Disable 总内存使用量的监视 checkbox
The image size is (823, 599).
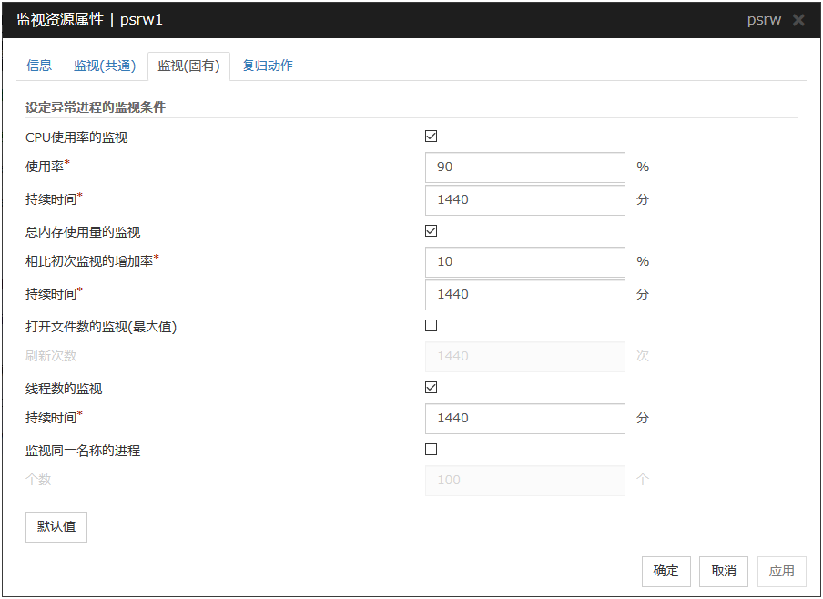coord(432,231)
